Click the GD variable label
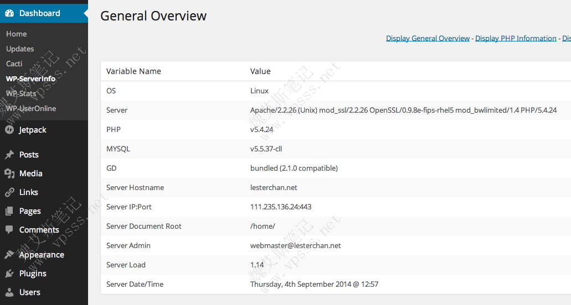Screen dimensions: 571x305 [x=111, y=168]
